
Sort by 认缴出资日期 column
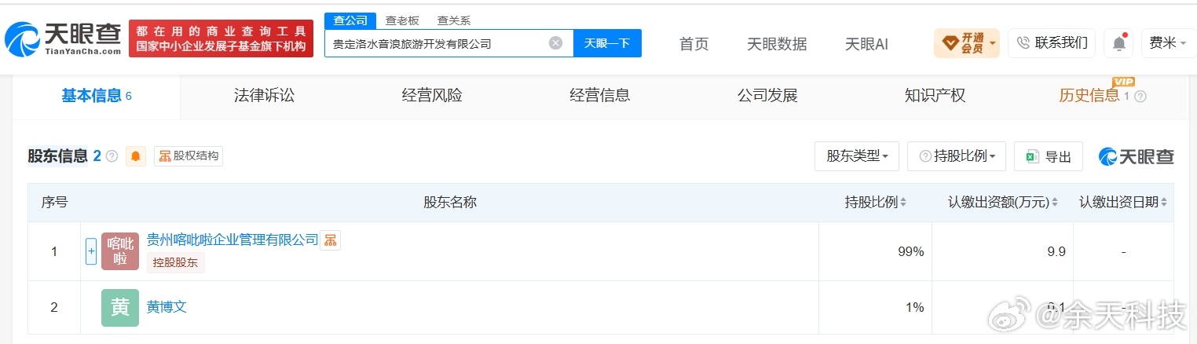click(x=1123, y=203)
